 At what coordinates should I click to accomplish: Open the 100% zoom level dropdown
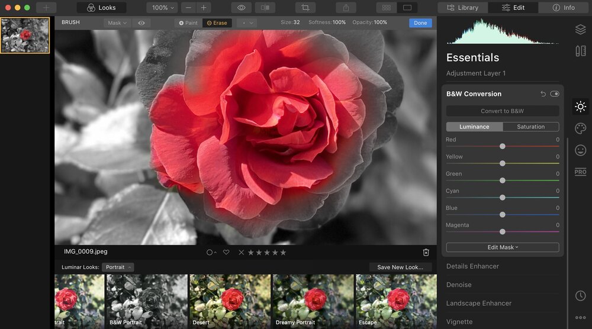click(x=163, y=8)
